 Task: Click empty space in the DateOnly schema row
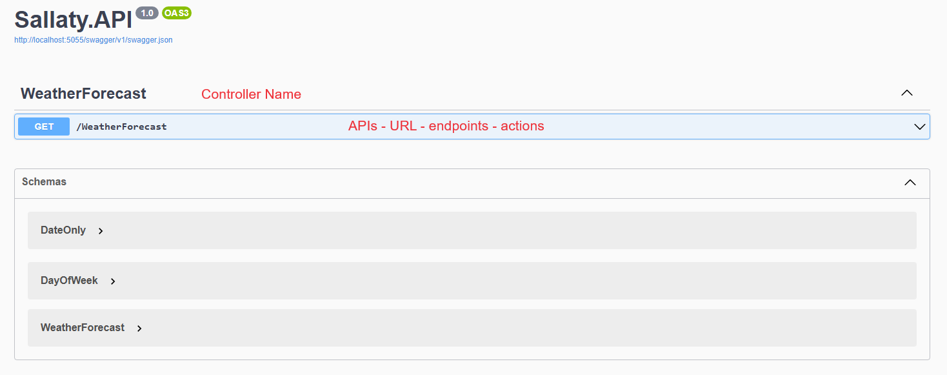click(x=510, y=230)
